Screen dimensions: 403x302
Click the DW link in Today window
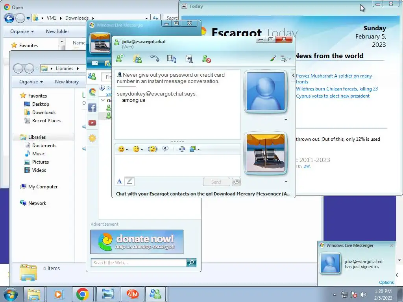(x=306, y=166)
